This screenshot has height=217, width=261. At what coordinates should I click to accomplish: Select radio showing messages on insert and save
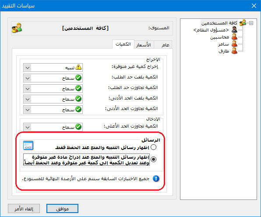[153, 159]
